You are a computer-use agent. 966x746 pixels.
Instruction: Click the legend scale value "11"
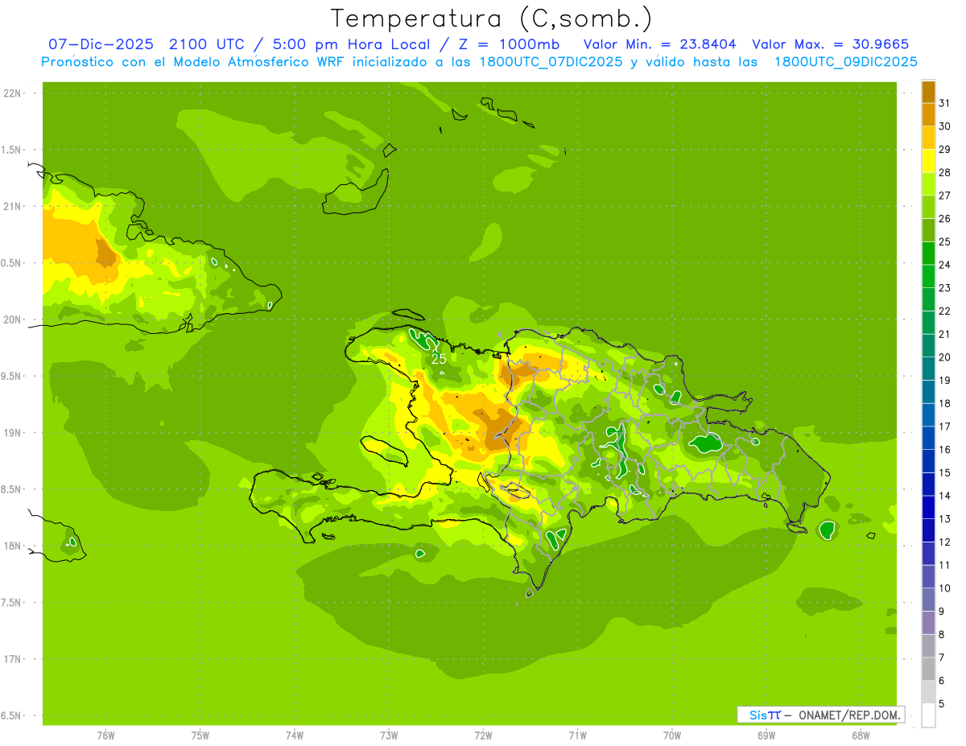(944, 566)
